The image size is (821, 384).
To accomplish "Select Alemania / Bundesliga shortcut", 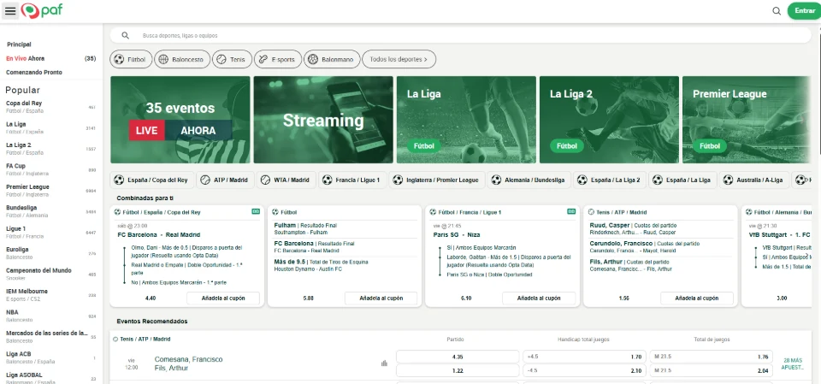I will tap(529, 180).
